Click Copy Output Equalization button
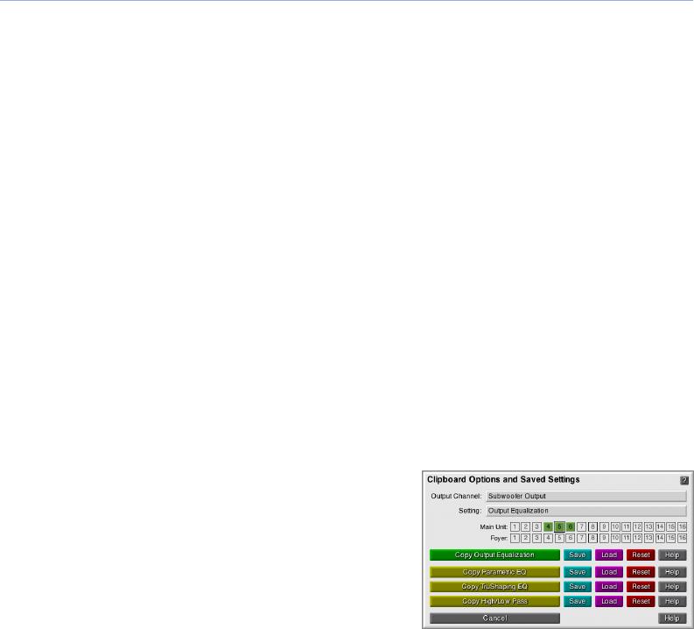 (x=494, y=555)
